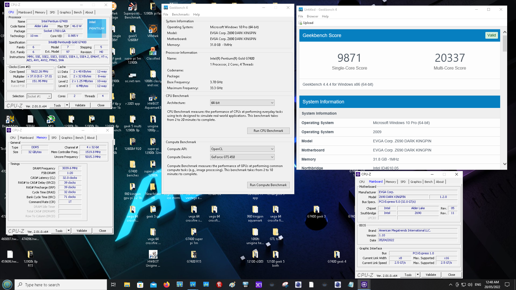This screenshot has width=516, height=290.
Task: Open the volume control in system tray
Action: (470, 285)
